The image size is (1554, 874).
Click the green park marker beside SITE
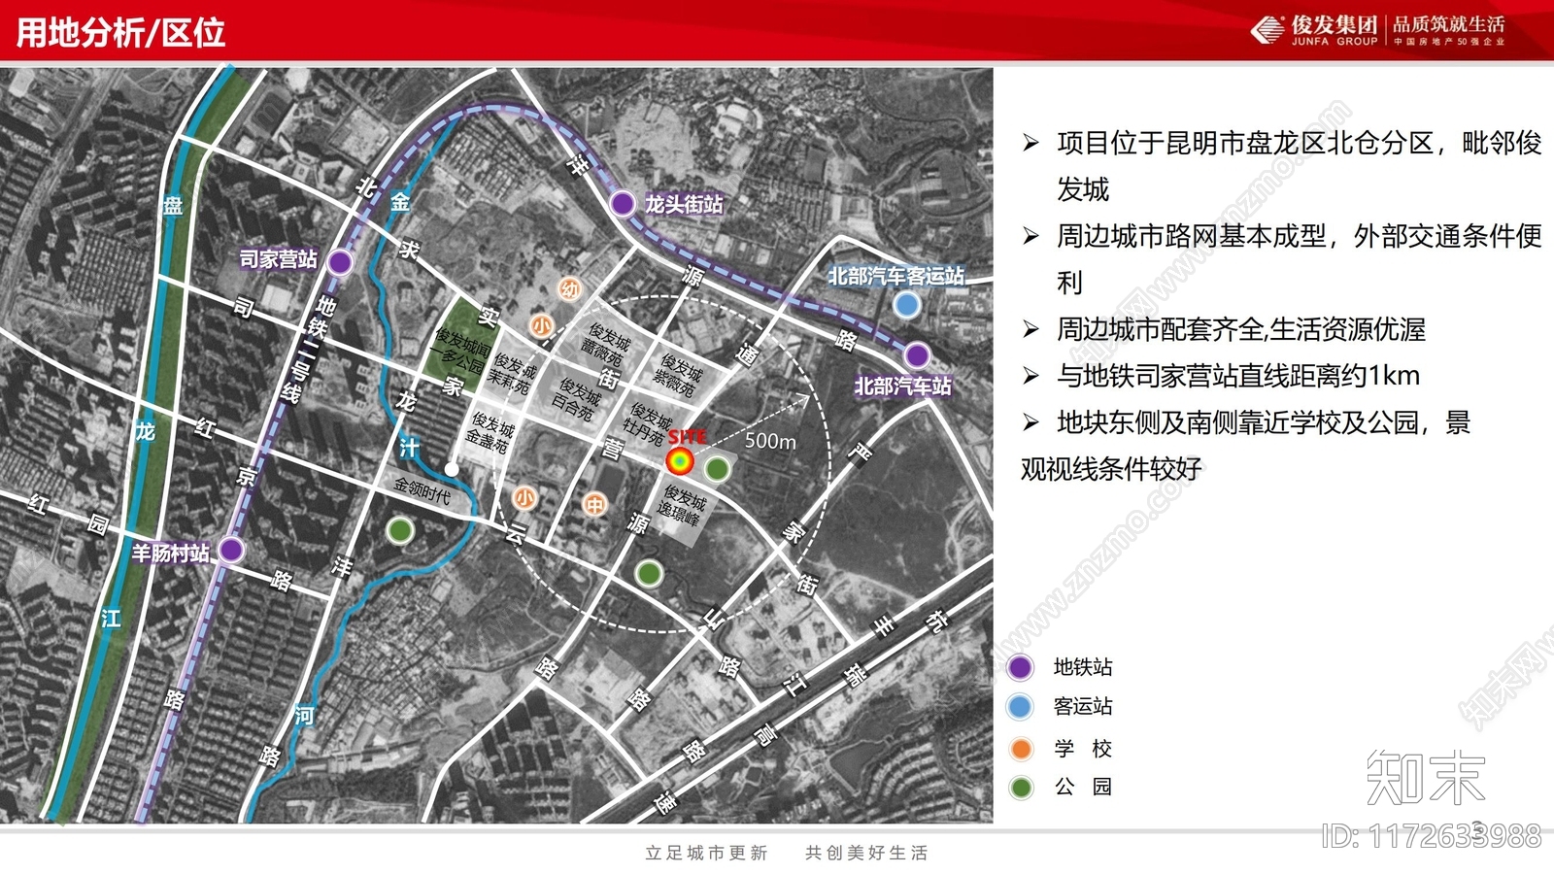[717, 470]
